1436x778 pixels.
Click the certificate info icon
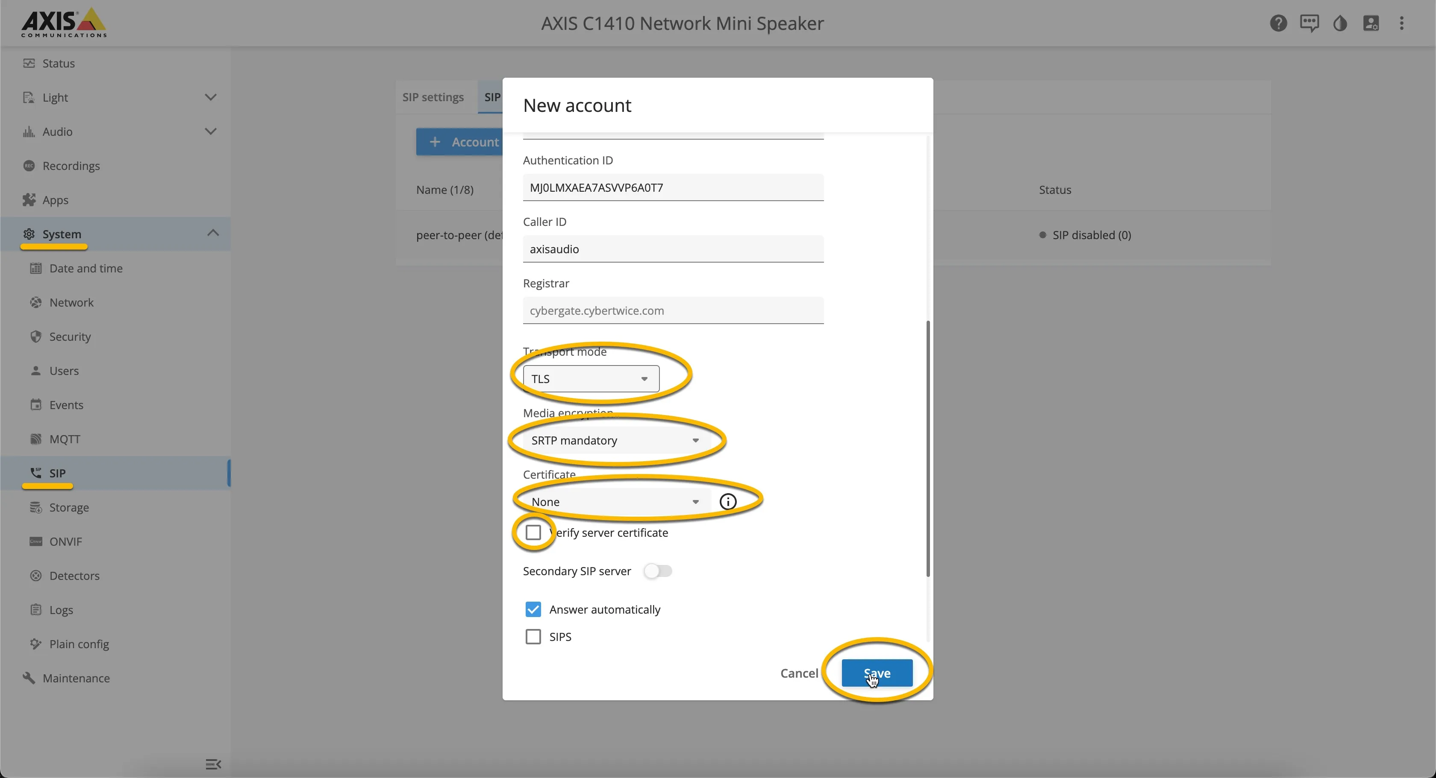(727, 502)
